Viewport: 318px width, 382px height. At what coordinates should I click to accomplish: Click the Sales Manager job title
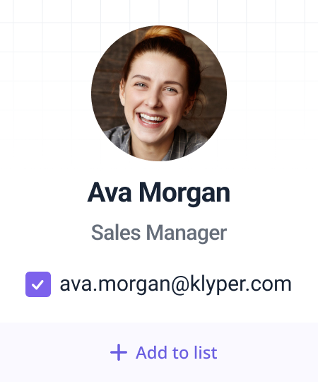(x=159, y=233)
